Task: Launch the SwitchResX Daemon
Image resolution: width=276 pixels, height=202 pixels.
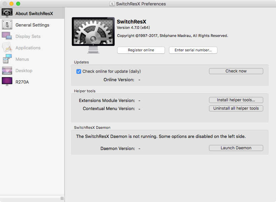Action: (236, 148)
